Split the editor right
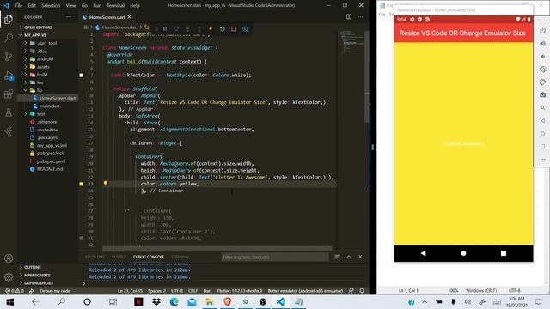This screenshot has width=550, height=309. [349, 16]
